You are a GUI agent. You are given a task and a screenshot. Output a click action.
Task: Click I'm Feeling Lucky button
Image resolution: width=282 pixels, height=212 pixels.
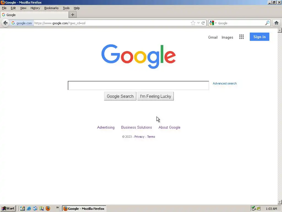(x=156, y=96)
